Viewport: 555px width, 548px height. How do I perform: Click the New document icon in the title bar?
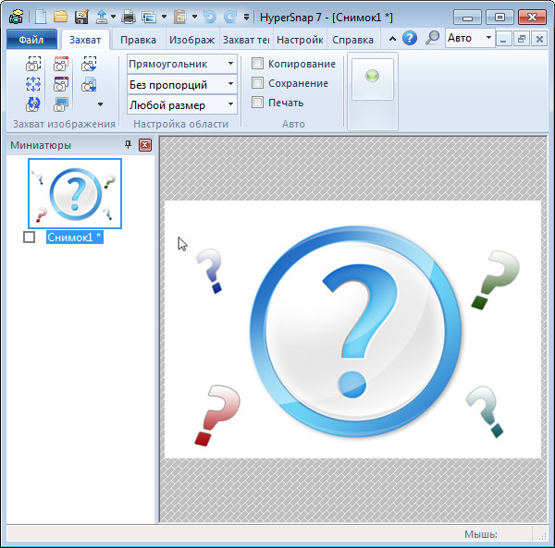[x=40, y=16]
